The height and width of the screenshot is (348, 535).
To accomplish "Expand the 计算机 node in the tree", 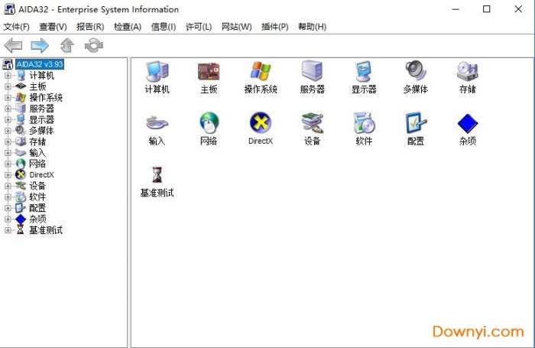I will [x=8, y=75].
